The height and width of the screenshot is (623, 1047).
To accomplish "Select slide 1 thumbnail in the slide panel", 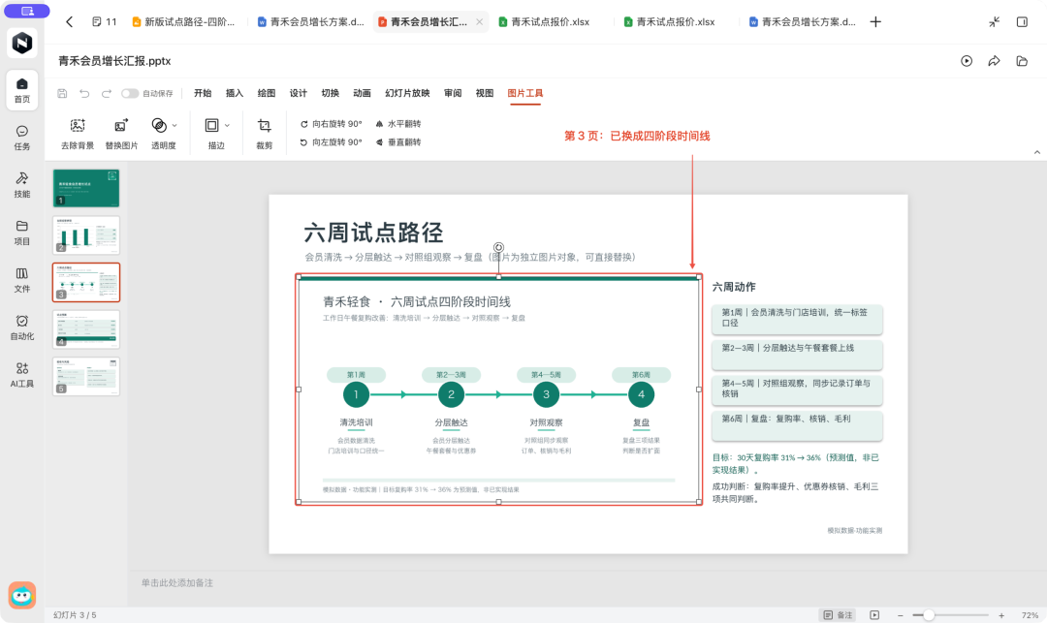I will pyautogui.click(x=86, y=188).
